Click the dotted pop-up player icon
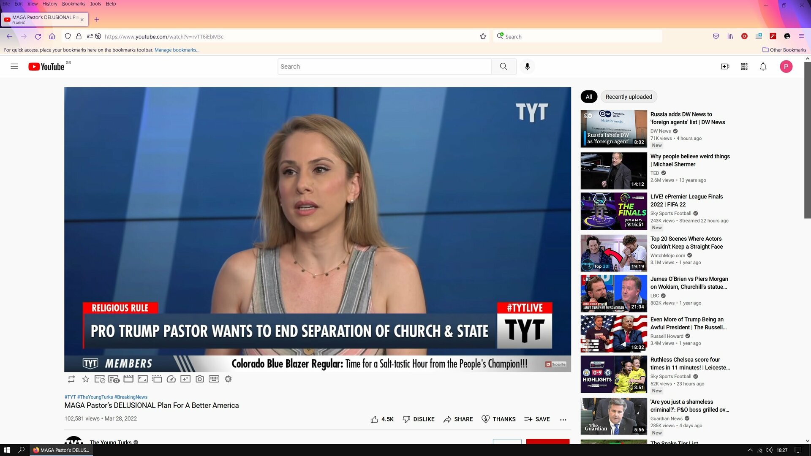The width and height of the screenshot is (811, 456). 157,379
